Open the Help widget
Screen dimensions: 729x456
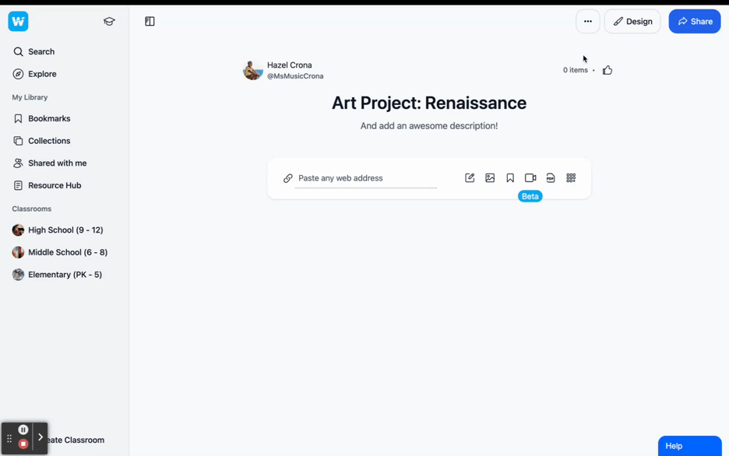[x=689, y=446]
